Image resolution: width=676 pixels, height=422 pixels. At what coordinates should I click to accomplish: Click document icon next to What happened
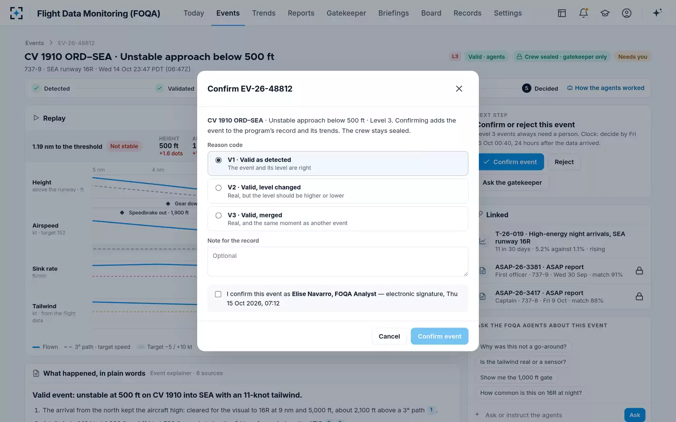click(x=36, y=373)
